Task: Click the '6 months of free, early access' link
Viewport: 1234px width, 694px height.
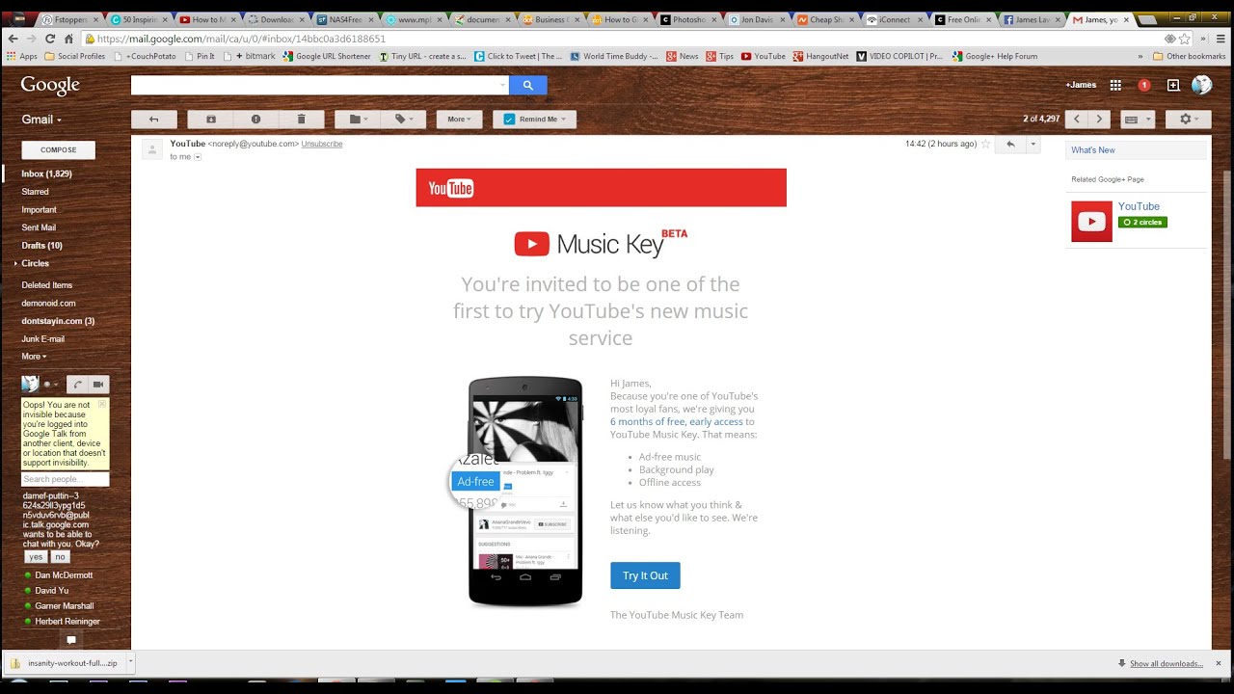Action: [677, 421]
